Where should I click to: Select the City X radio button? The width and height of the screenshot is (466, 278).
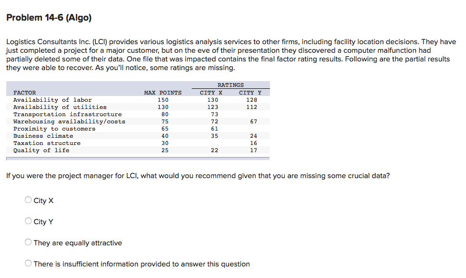(x=28, y=200)
